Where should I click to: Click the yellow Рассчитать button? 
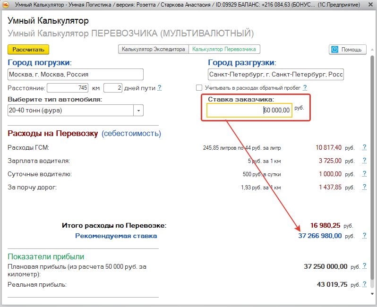click(28, 50)
